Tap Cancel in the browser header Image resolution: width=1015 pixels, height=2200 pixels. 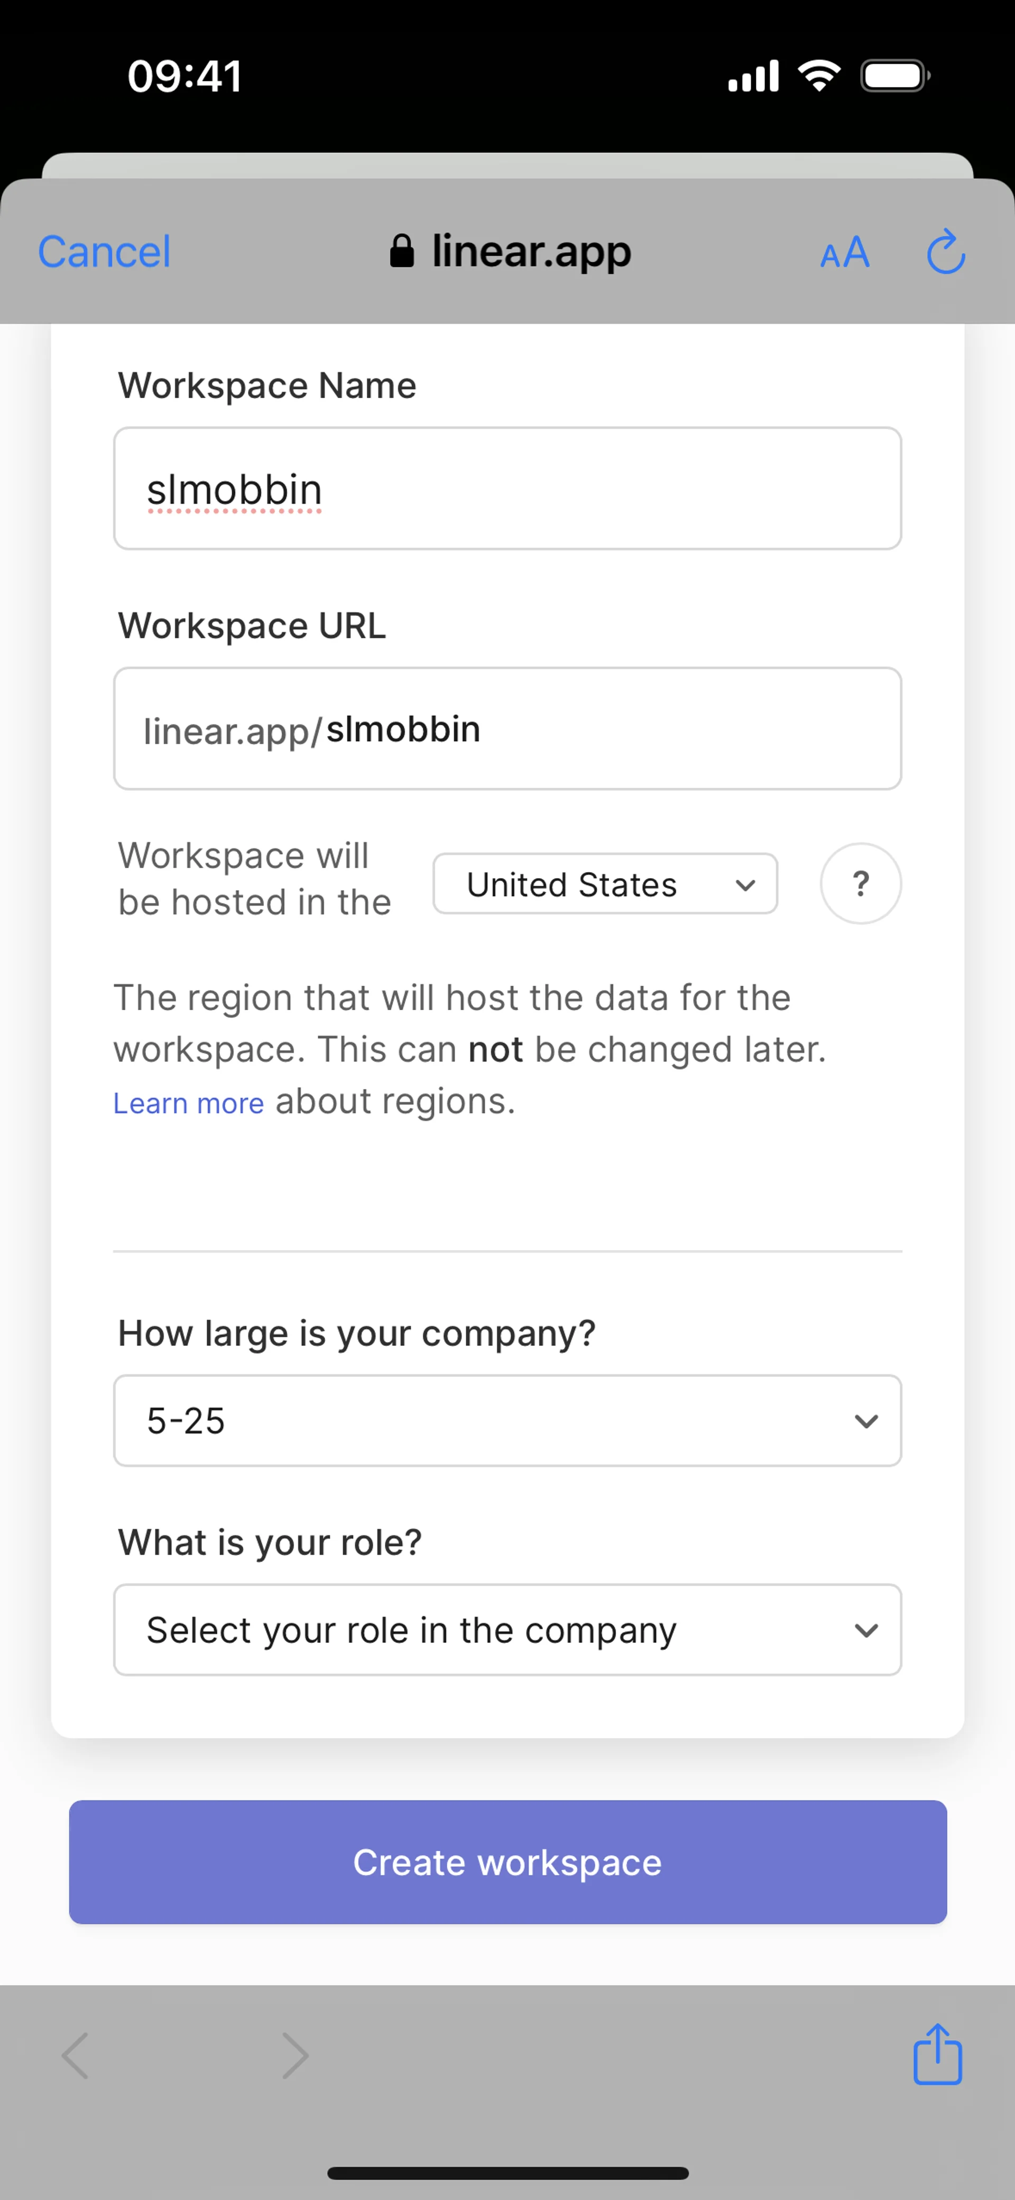[104, 252]
